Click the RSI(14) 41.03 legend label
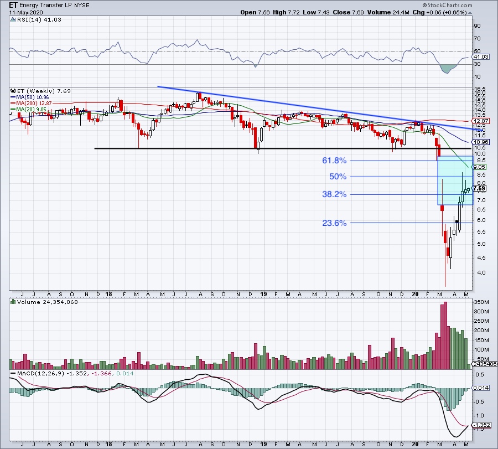 point(39,20)
